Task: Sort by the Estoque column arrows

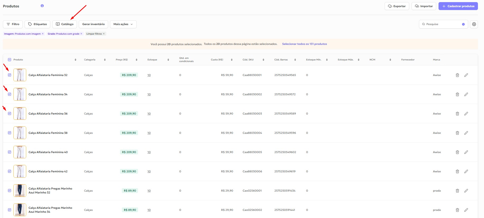Action: (168, 60)
